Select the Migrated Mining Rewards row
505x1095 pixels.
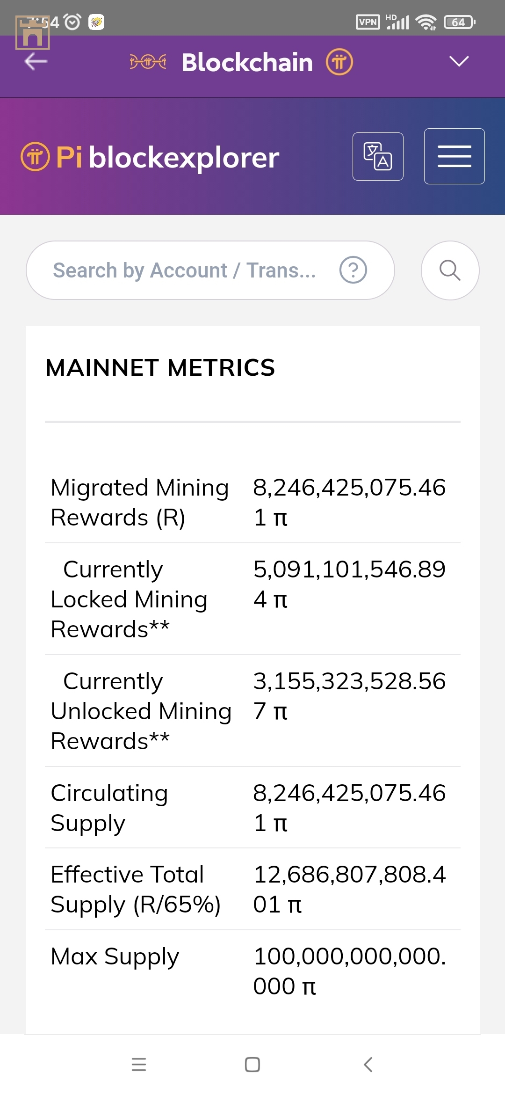coord(252,503)
